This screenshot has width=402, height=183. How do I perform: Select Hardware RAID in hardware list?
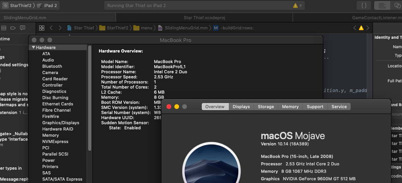58,129
